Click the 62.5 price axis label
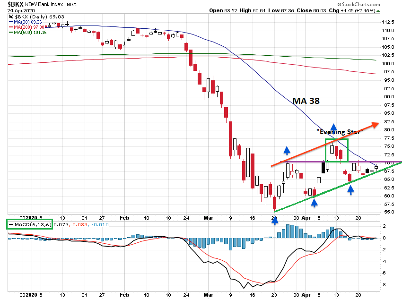Viewport: 402px width, 299px height. tap(389, 188)
